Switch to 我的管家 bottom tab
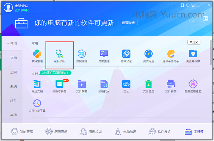The width and height of the screenshot is (214, 141). coord(22,132)
